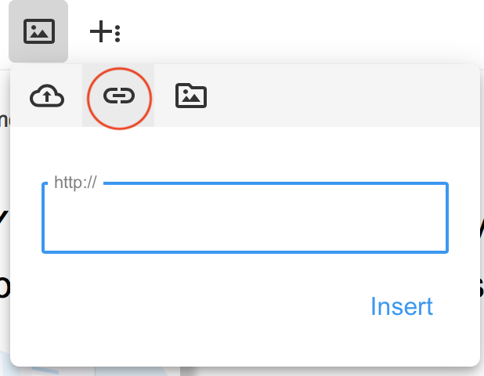Click the cloud with upward arrow
The image size is (484, 376).
pos(47,96)
